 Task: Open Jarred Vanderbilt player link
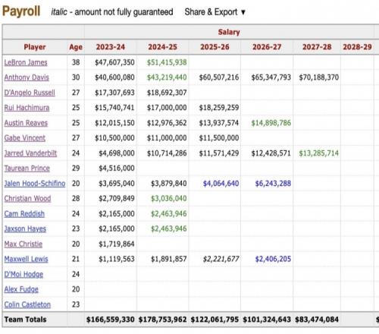click(30, 153)
